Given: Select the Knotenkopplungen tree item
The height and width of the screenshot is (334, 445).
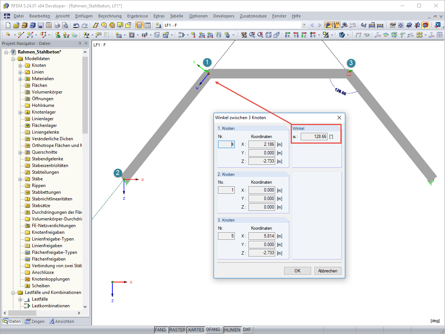Looking at the screenshot, I should [51, 279].
